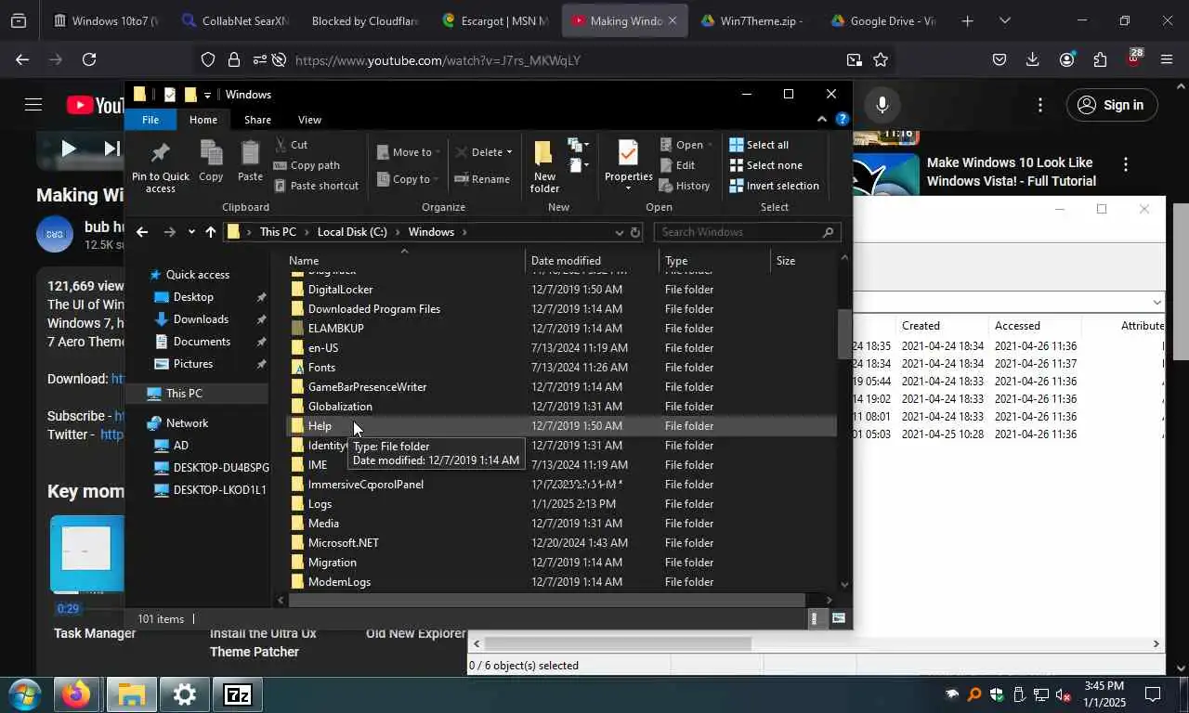This screenshot has width=1189, height=713.
Task: Go back in Explorer navigation
Action: tap(142, 232)
